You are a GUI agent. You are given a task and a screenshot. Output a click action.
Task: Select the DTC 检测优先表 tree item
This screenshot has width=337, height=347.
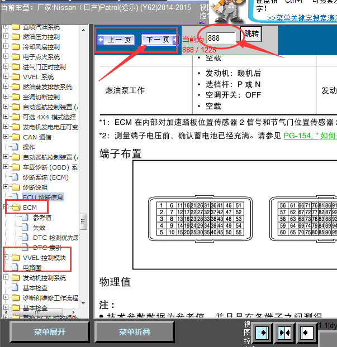(x=55, y=238)
